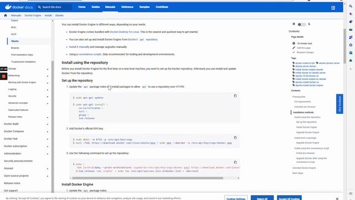
Task: Open the browser sidebar Outlook icon
Action: 351,53
